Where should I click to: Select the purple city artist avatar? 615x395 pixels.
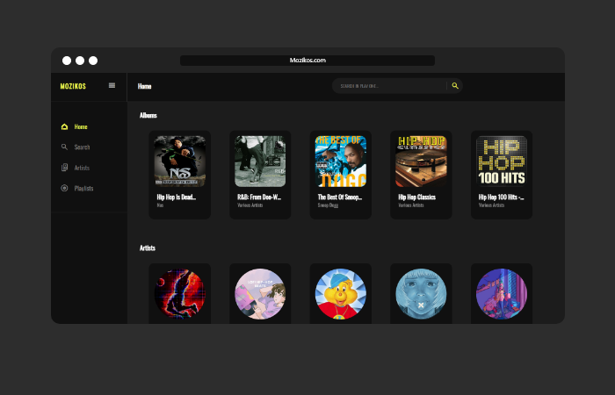point(502,294)
